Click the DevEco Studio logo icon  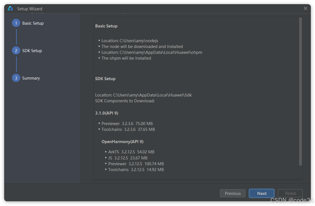(x=10, y=8)
